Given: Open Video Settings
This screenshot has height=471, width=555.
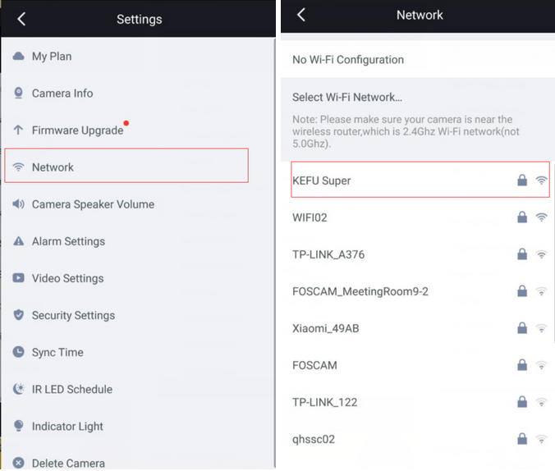Looking at the screenshot, I should tap(68, 278).
